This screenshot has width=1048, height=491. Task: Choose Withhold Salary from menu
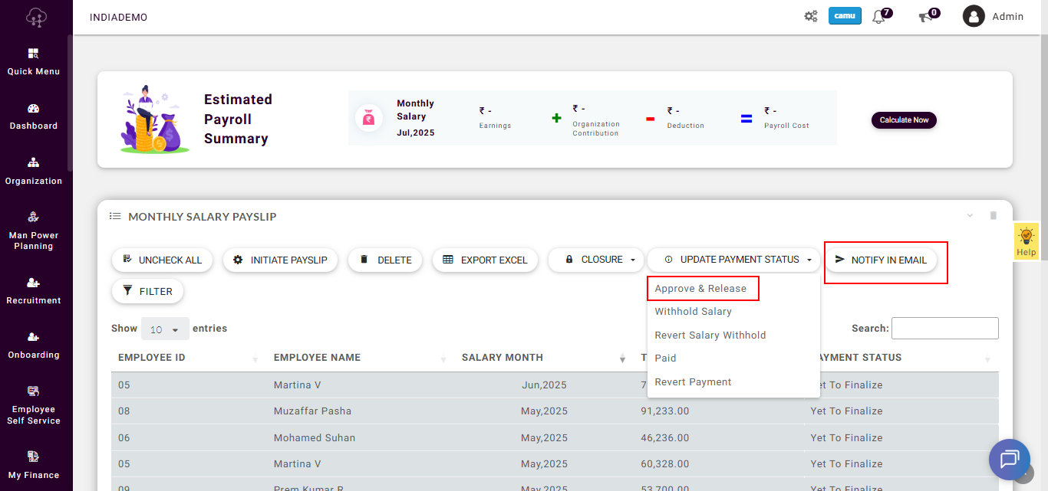[x=693, y=312]
